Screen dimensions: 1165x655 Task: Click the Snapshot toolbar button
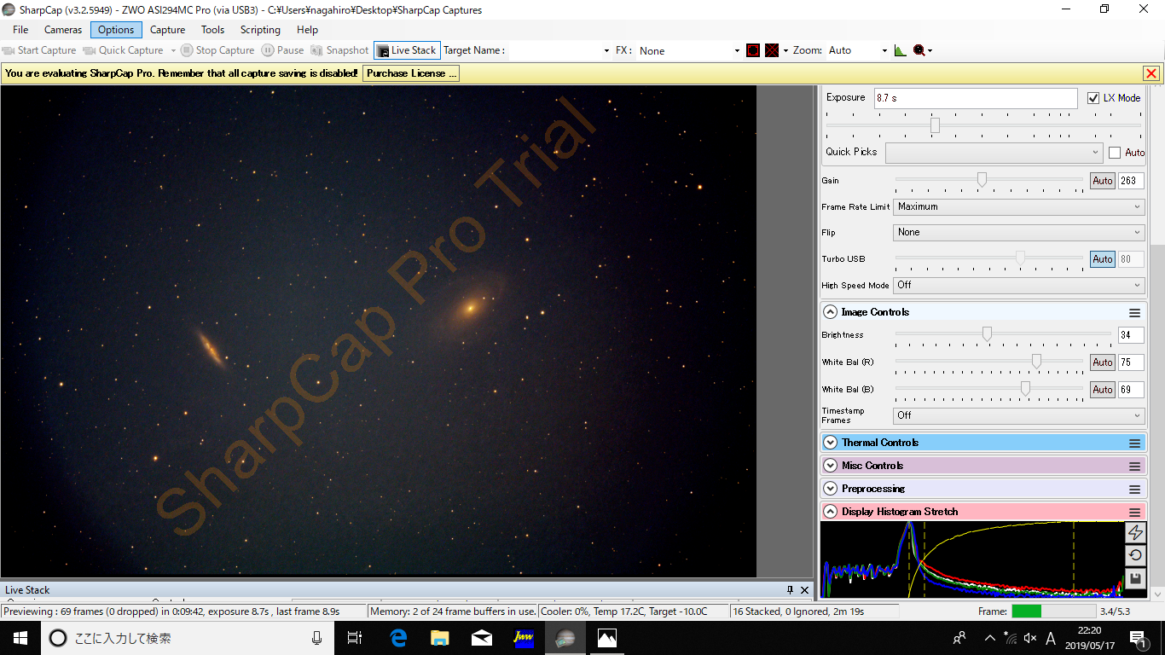coord(339,50)
